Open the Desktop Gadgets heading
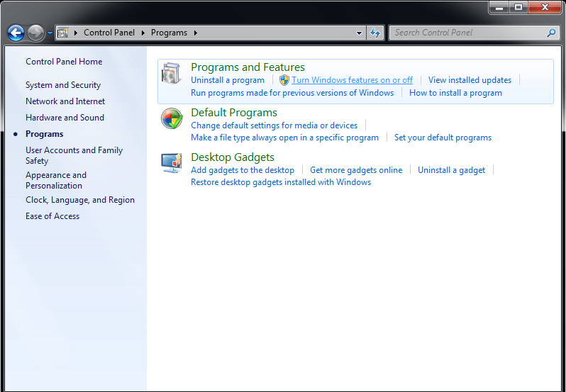The height and width of the screenshot is (392, 566). (233, 157)
